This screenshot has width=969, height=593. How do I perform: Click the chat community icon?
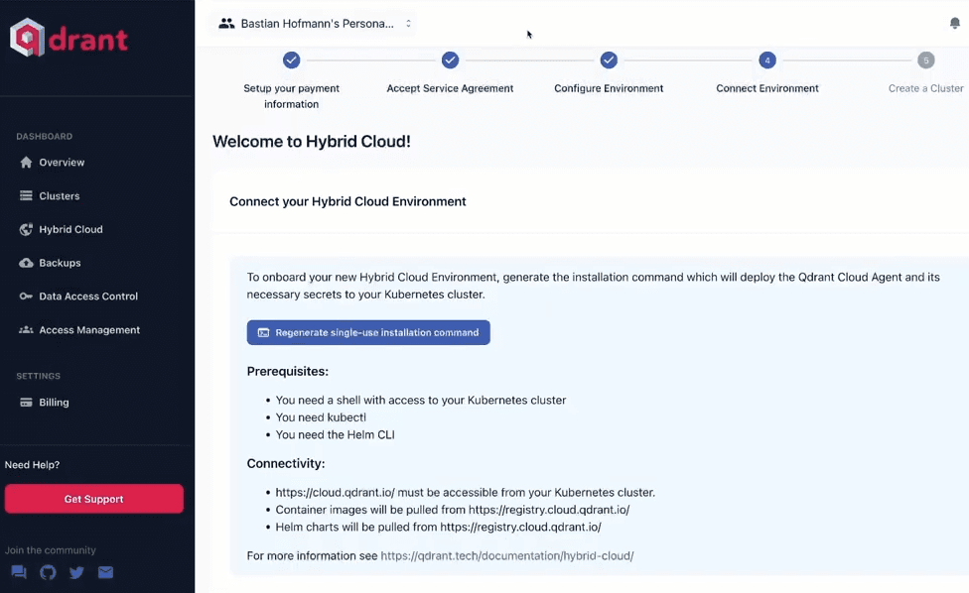pyautogui.click(x=19, y=572)
